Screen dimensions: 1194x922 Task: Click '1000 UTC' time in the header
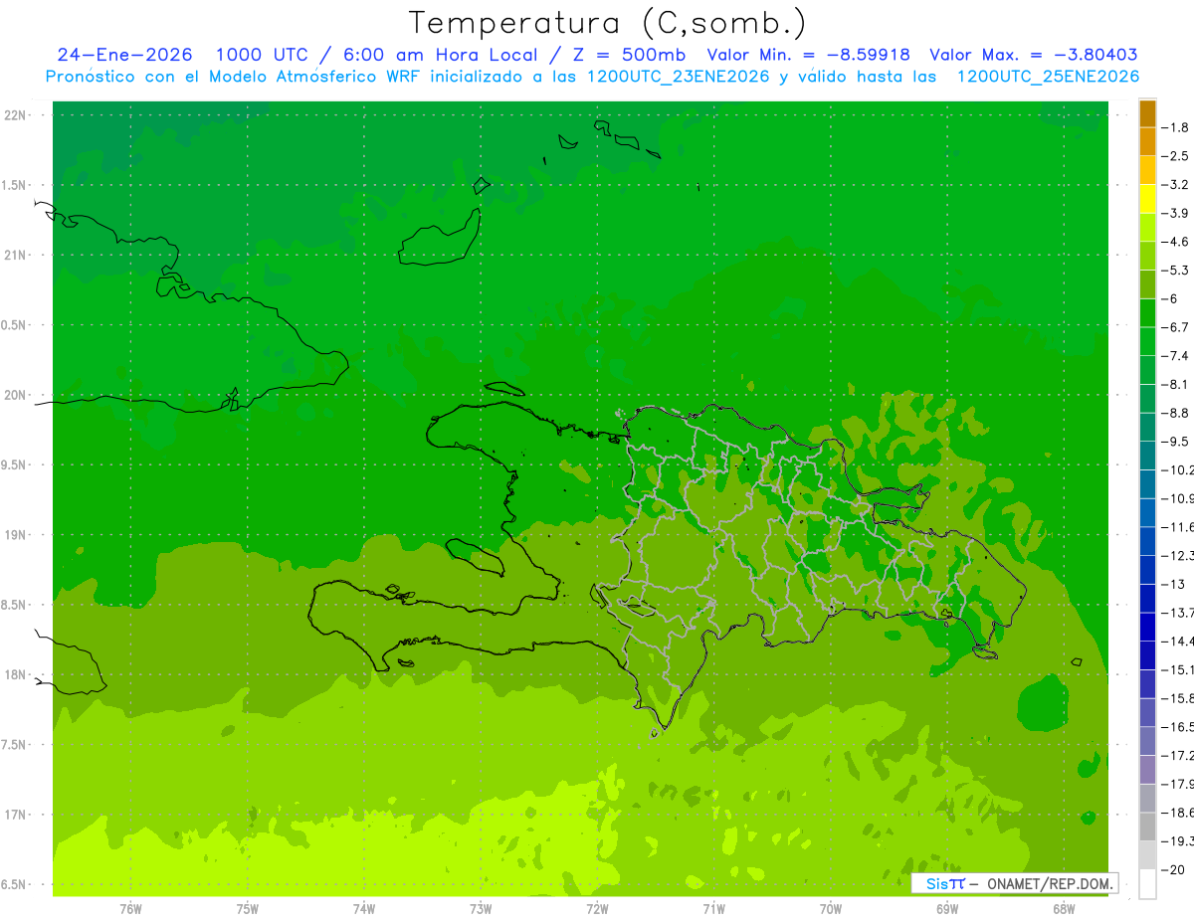[x=264, y=55]
